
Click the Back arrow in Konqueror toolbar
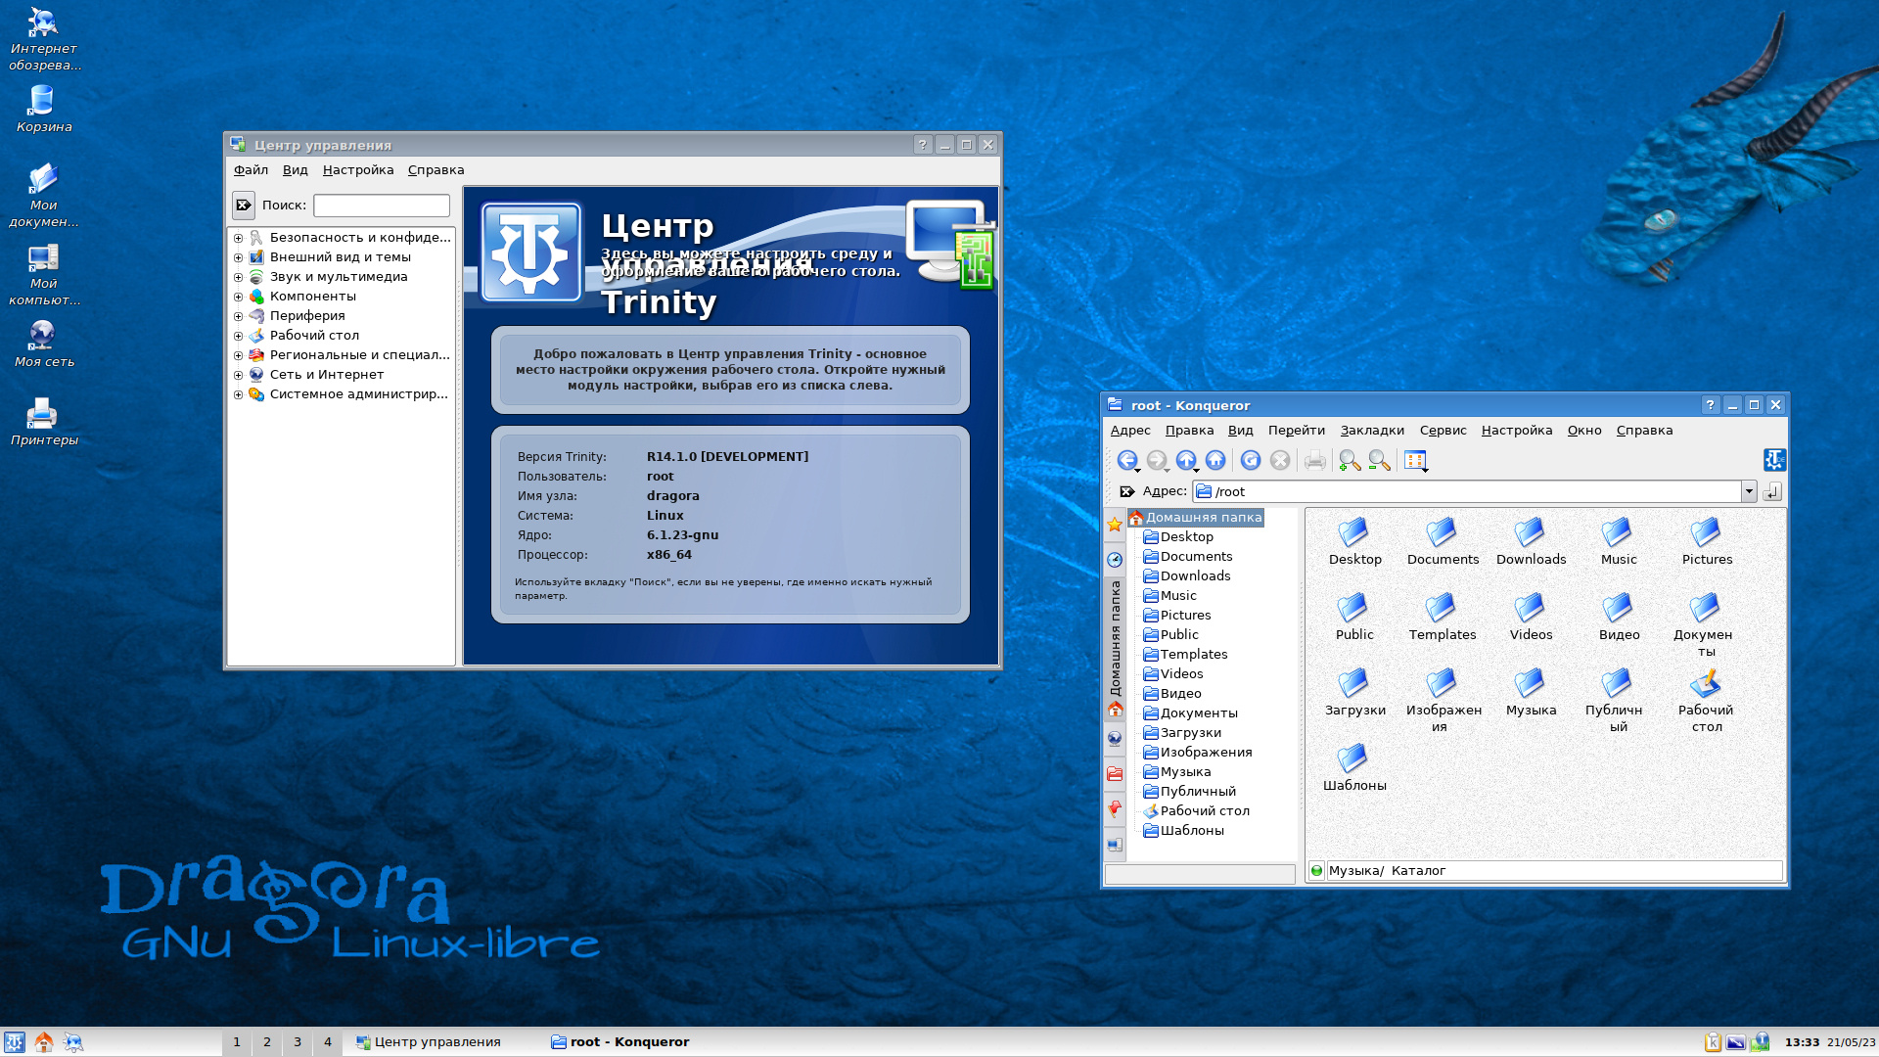pyautogui.click(x=1127, y=460)
